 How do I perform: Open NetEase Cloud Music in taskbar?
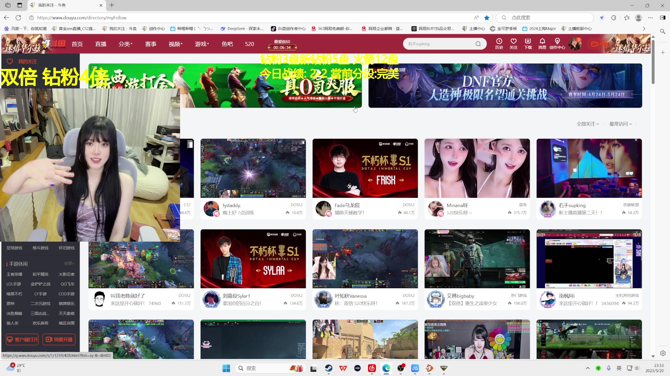coord(372,368)
